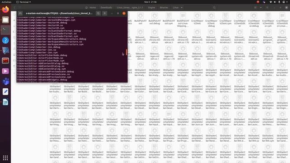Open Firefox from the Ubuntu dock

[x=5, y=10]
